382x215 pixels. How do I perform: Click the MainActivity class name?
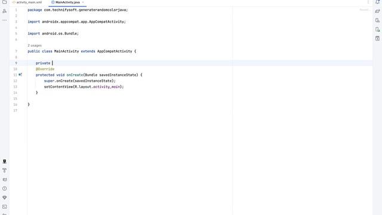(66, 51)
